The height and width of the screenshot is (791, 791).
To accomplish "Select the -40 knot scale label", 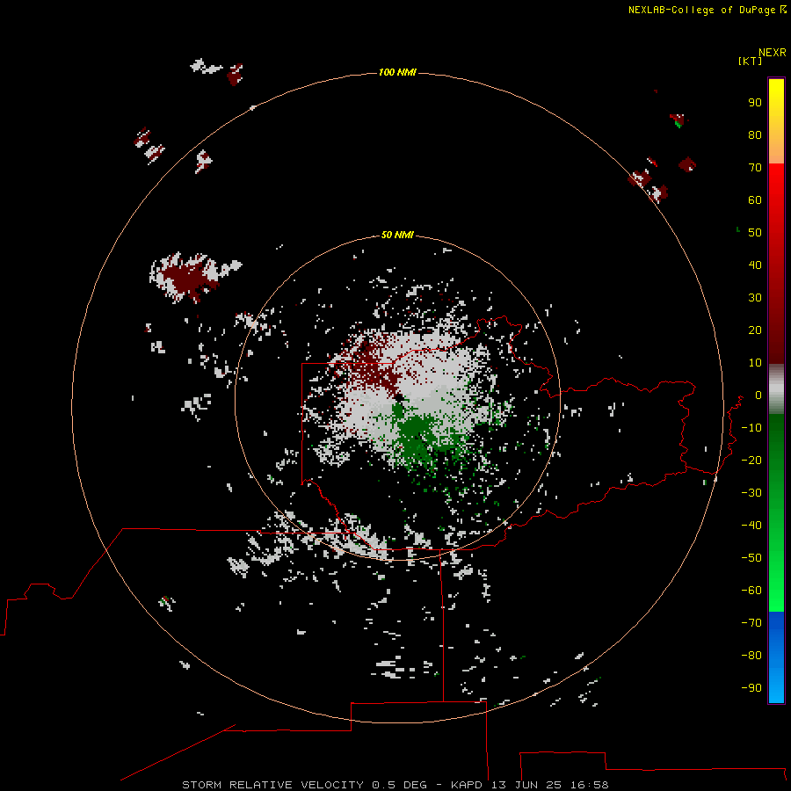I will 751,526.
